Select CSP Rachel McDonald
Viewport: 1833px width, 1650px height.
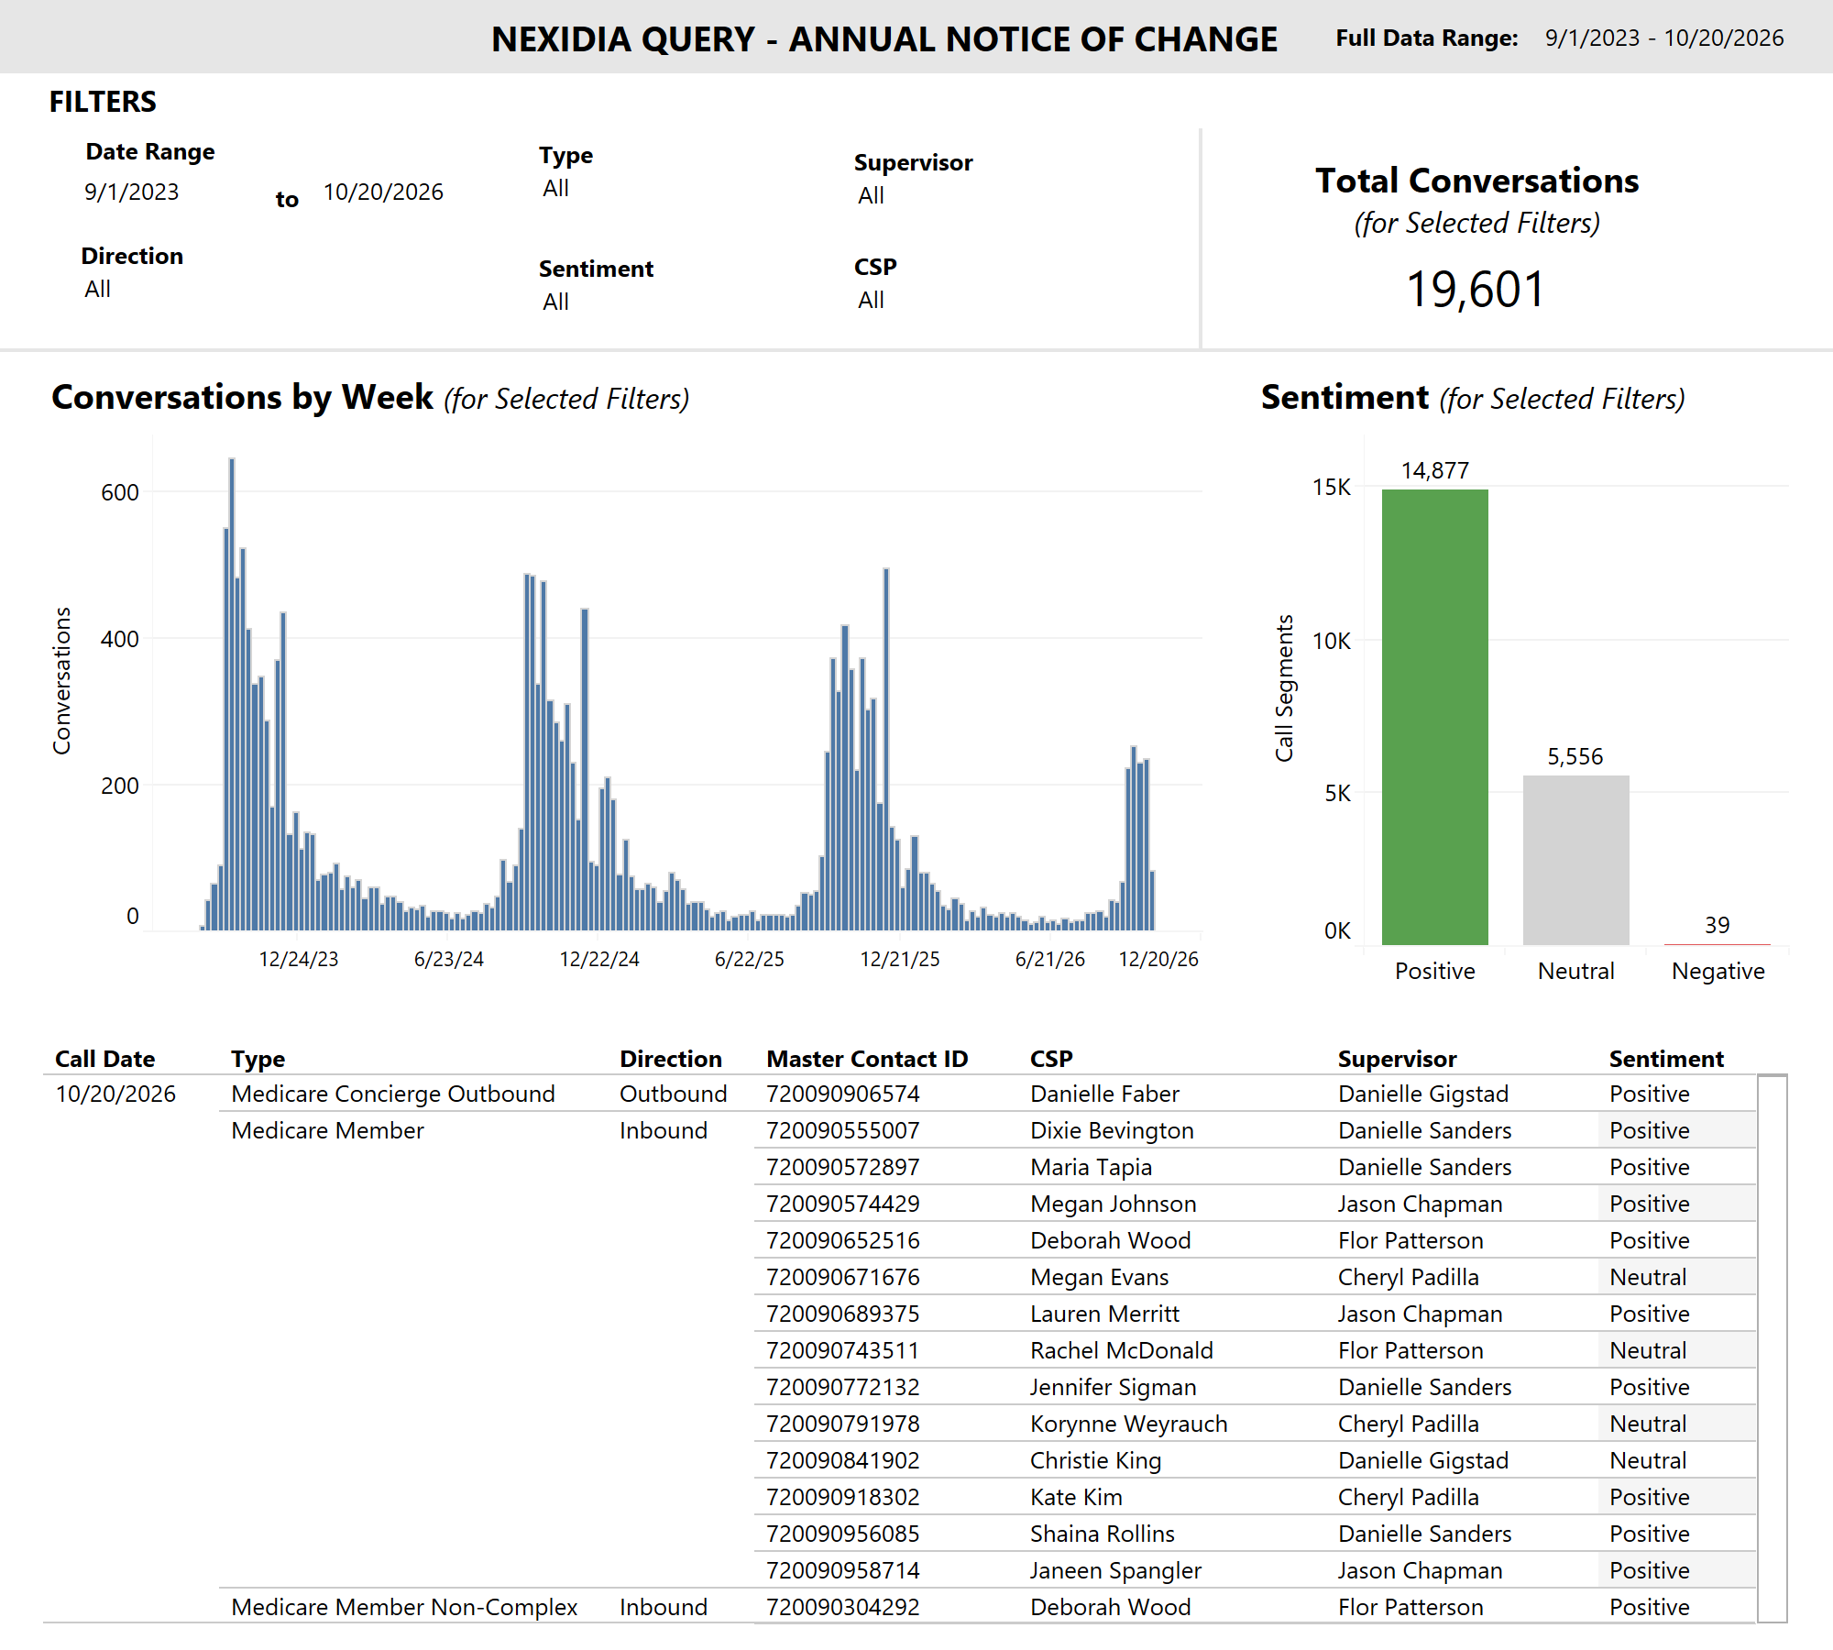point(1122,1350)
